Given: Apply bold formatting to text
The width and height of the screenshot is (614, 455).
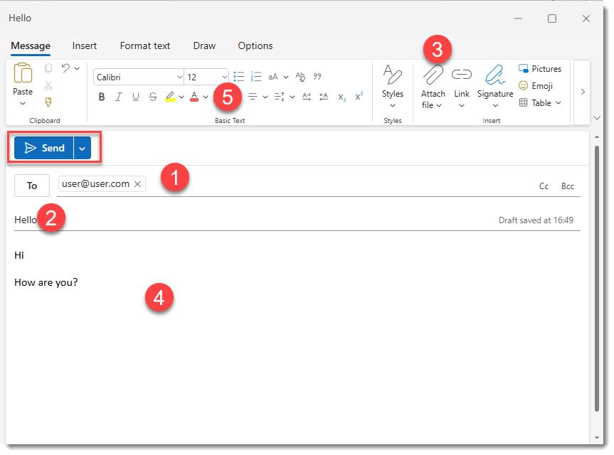Looking at the screenshot, I should (x=101, y=97).
